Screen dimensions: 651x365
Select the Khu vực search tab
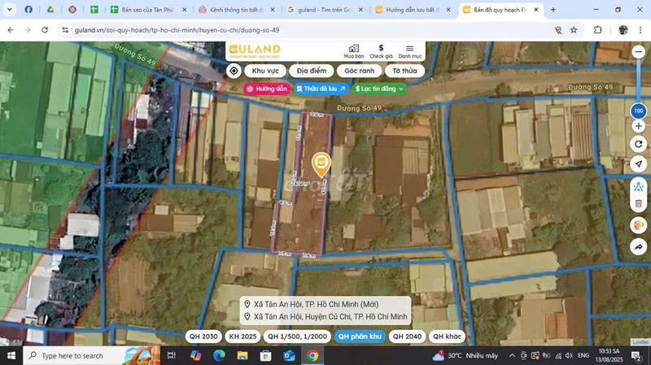(265, 71)
